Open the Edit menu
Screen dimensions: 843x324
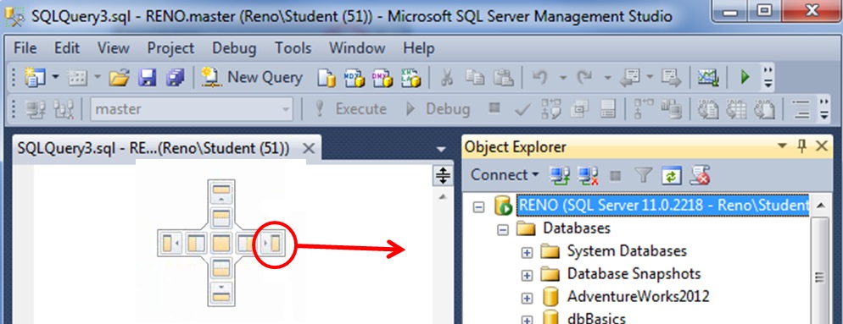coord(67,47)
